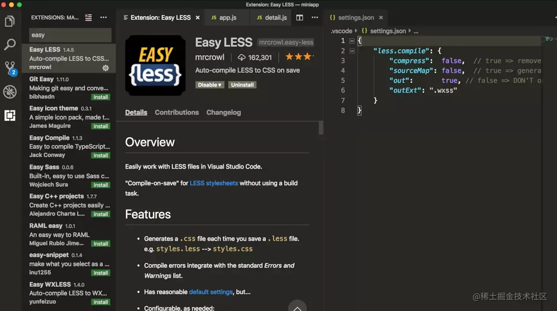This screenshot has width=557, height=311.
Task: Open the LESS stylesheets link
Action: point(214,183)
